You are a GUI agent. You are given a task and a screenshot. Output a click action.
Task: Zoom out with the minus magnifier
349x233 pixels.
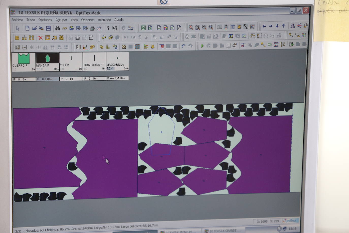pyautogui.click(x=204, y=27)
